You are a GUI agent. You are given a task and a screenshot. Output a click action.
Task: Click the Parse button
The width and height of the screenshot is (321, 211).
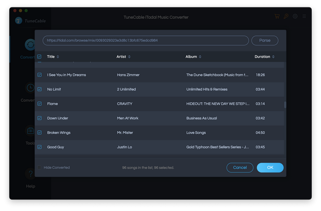(x=265, y=40)
